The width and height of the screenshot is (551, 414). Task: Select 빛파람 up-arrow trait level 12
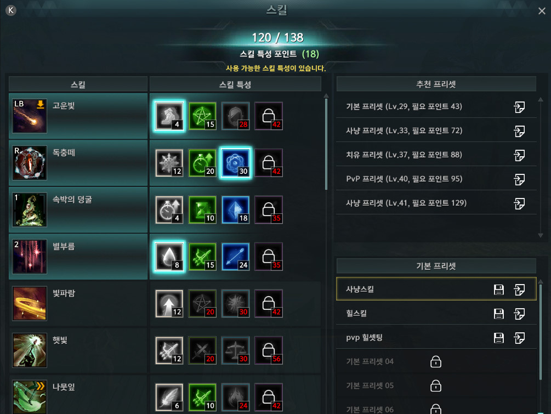tap(169, 304)
